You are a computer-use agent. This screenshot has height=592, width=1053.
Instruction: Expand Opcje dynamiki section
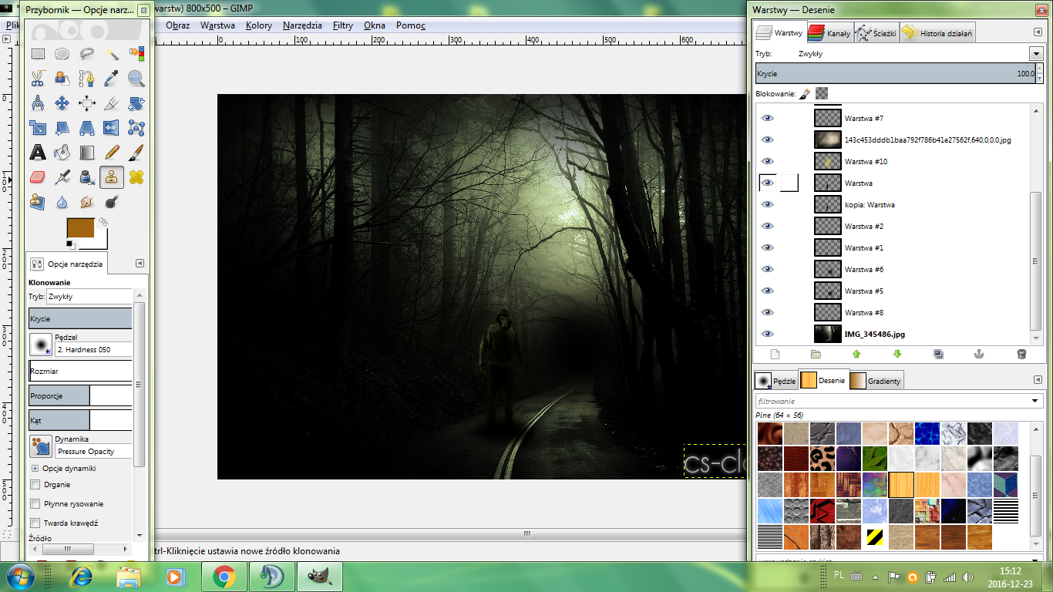point(35,469)
